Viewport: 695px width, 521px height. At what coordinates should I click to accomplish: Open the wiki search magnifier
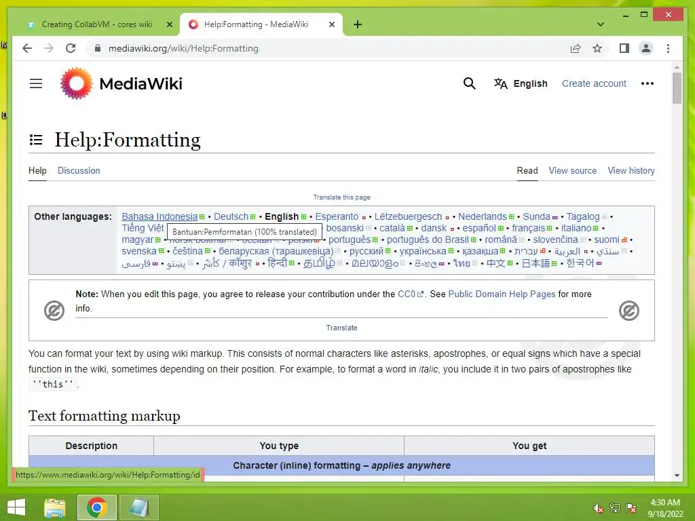[x=470, y=83]
